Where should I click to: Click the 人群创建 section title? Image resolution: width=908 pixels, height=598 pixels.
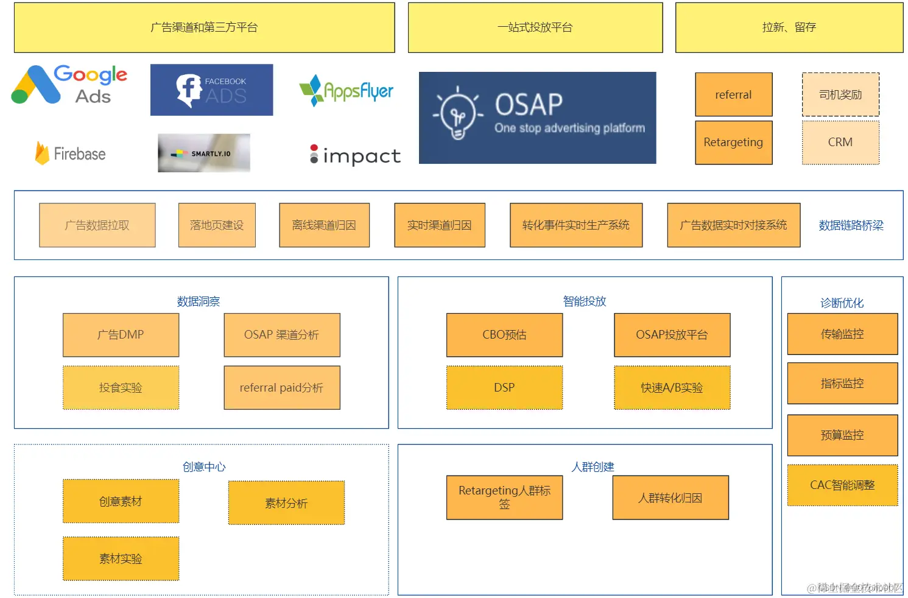(593, 467)
